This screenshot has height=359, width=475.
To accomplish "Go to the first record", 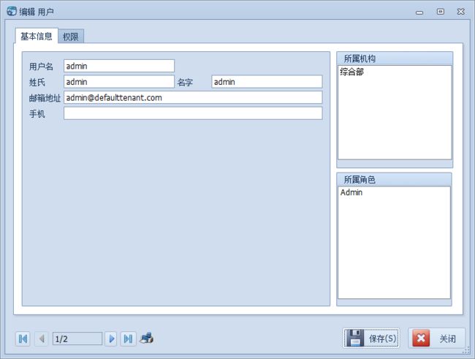I will [x=23, y=339].
